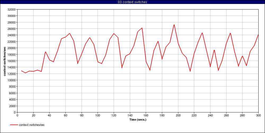The image size is (265, 133).
Task: Click the spike at 35 seconds
Action: 46,52
